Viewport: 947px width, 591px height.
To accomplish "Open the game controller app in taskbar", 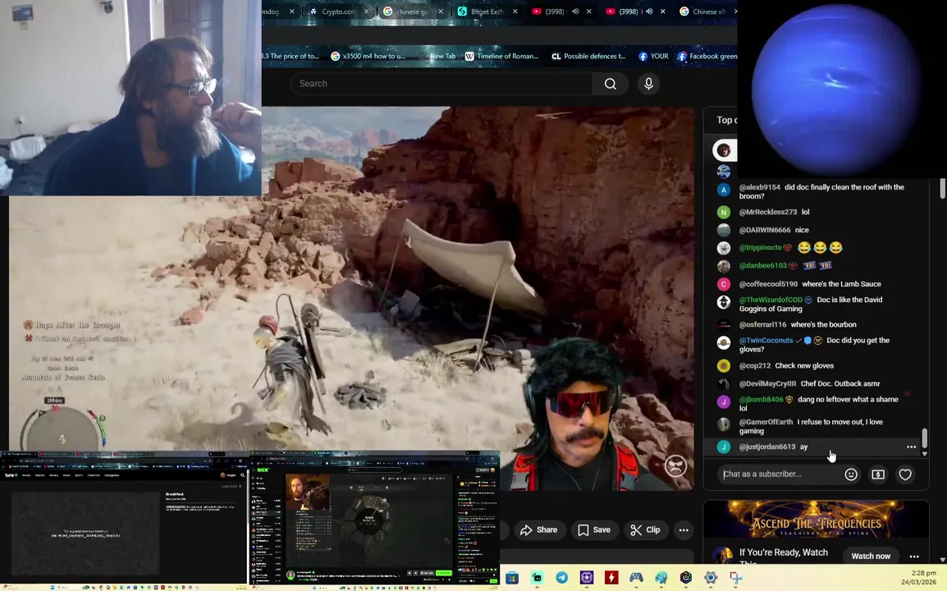I will click(636, 578).
